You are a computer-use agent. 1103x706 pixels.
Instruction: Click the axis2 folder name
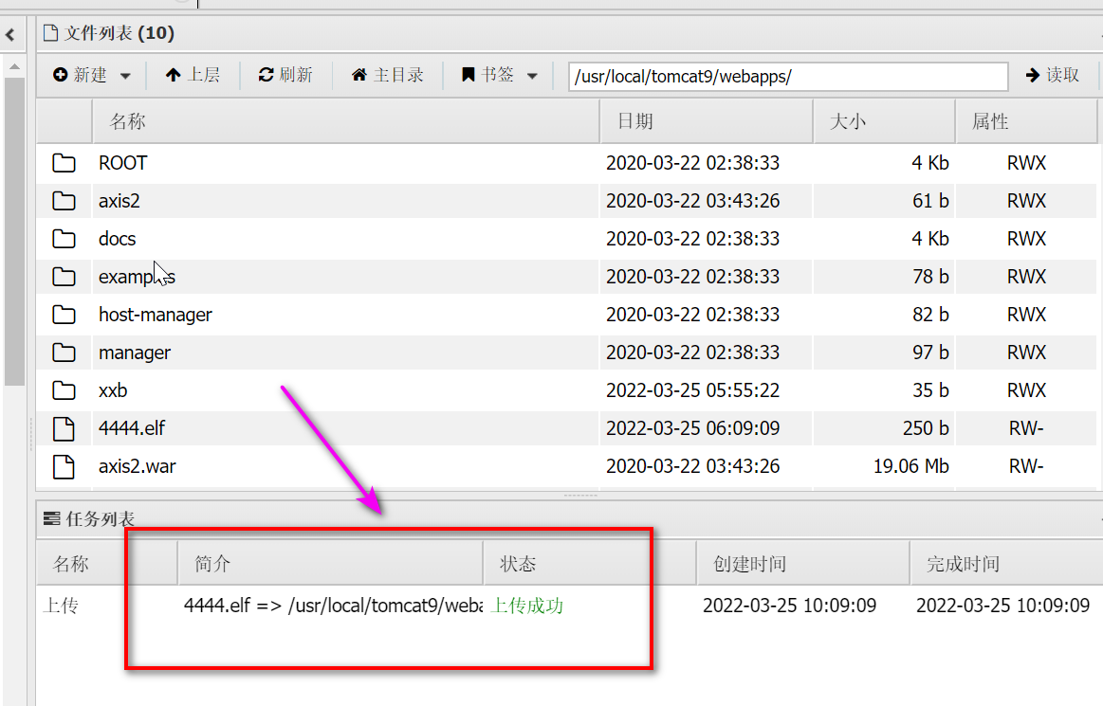click(x=119, y=201)
